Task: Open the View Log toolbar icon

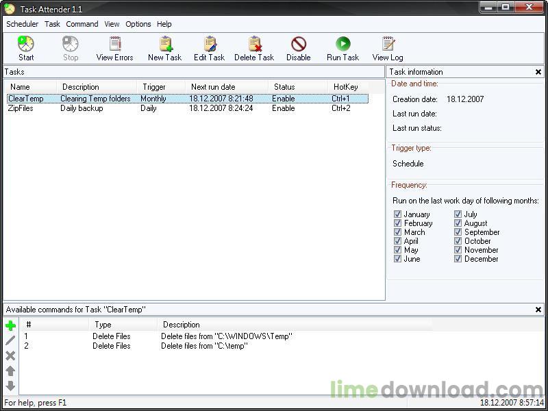Action: [388, 45]
